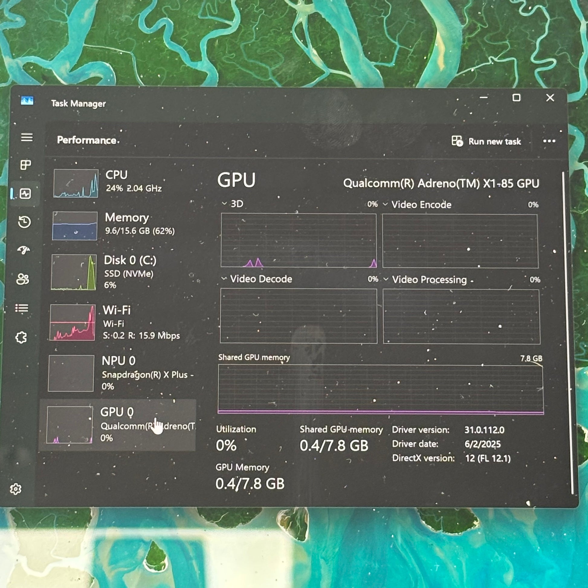The width and height of the screenshot is (588, 588).
Task: Go to Processes page icon
Action: (26, 165)
